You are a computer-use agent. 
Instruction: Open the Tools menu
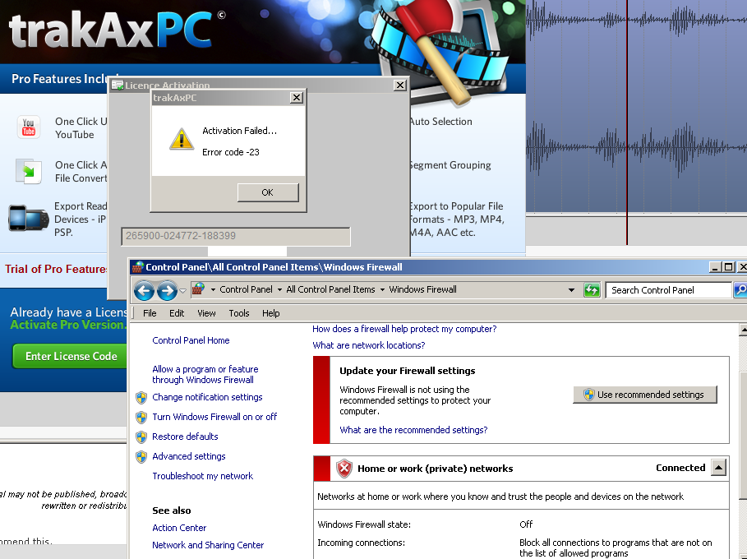(x=239, y=313)
